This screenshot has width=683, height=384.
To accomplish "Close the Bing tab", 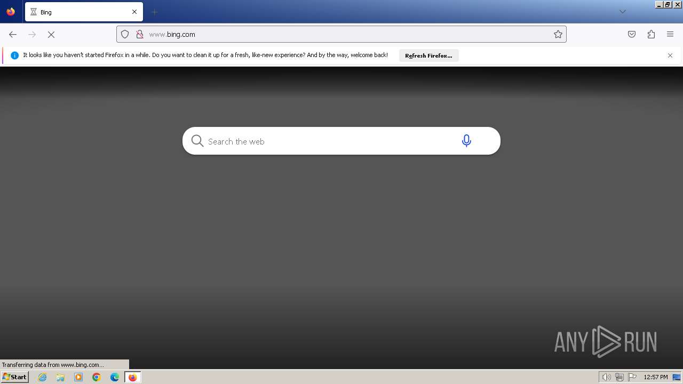I will coord(134,12).
